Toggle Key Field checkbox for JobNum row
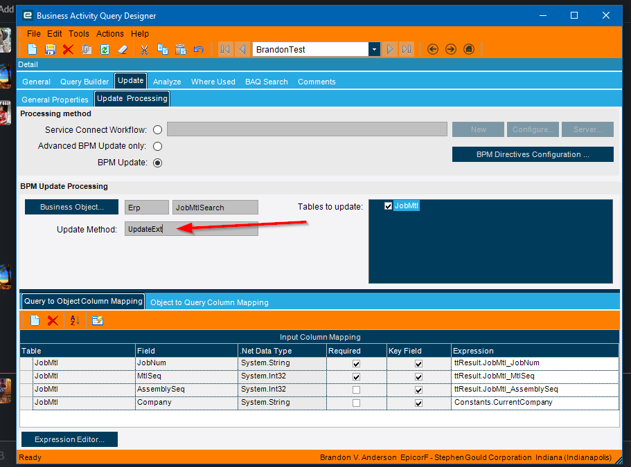Viewport: 631px width, 467px height. click(x=418, y=364)
